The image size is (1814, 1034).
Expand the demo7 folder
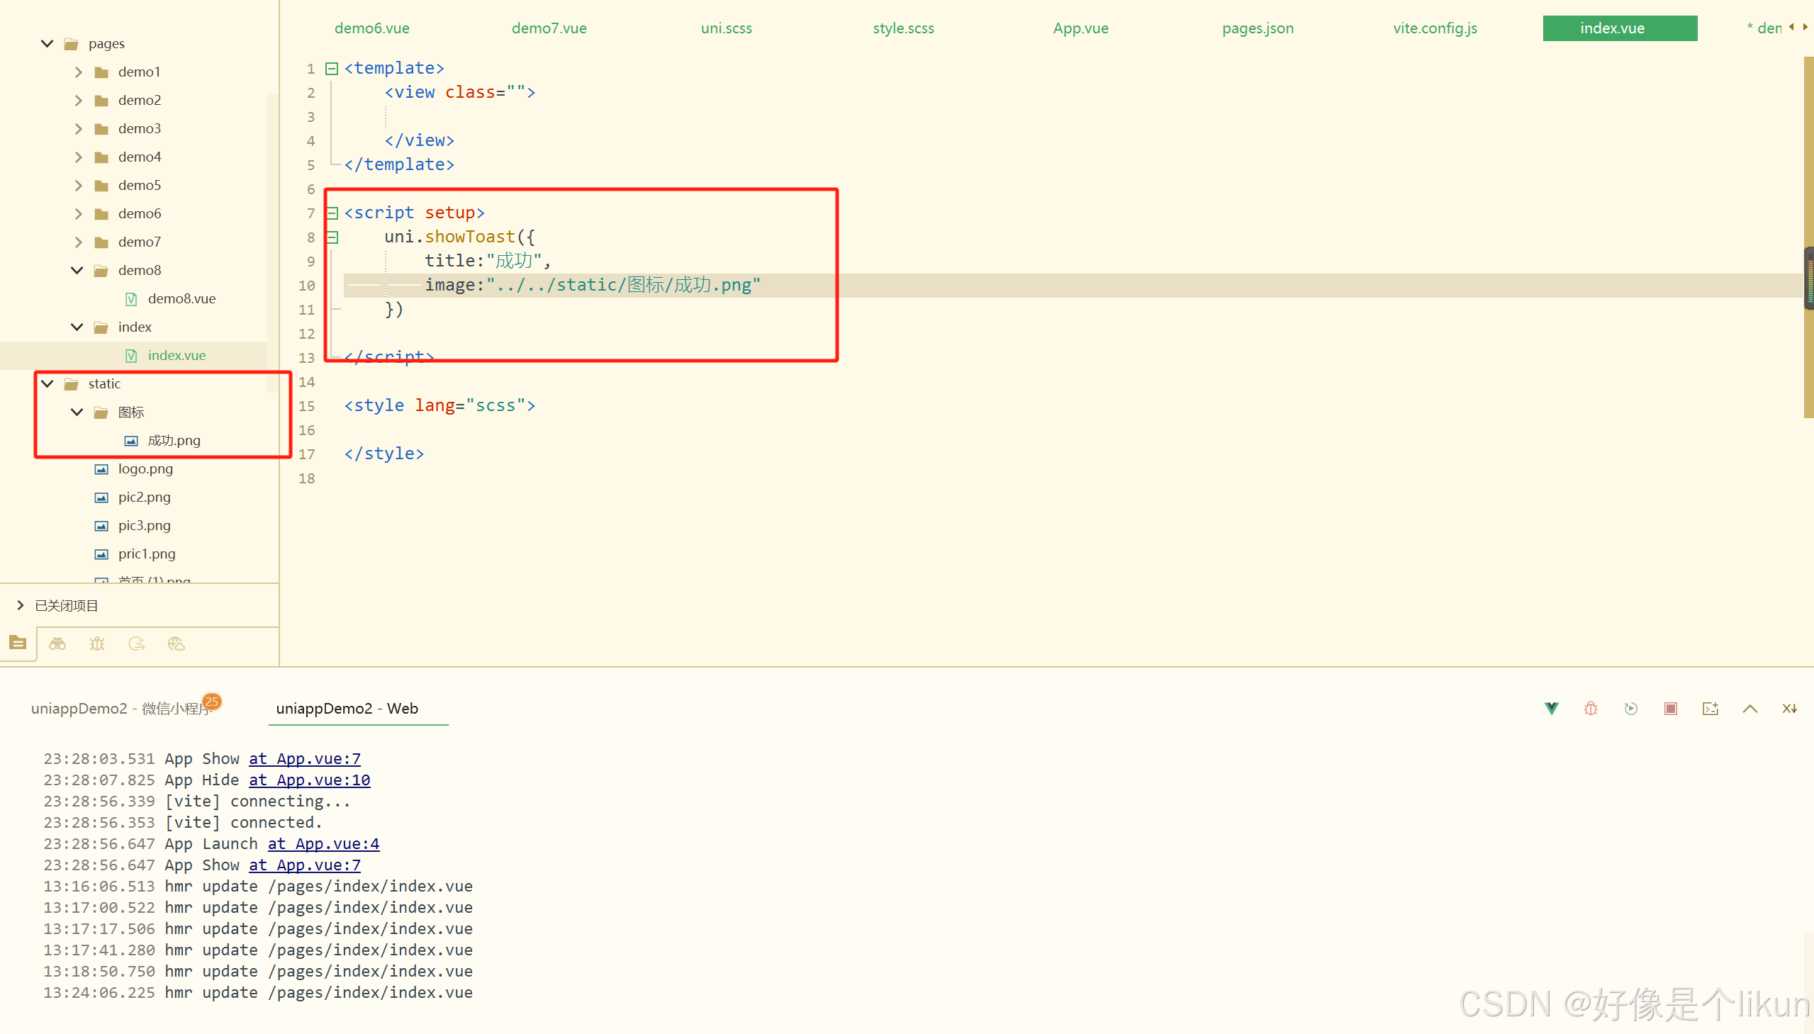click(x=78, y=242)
